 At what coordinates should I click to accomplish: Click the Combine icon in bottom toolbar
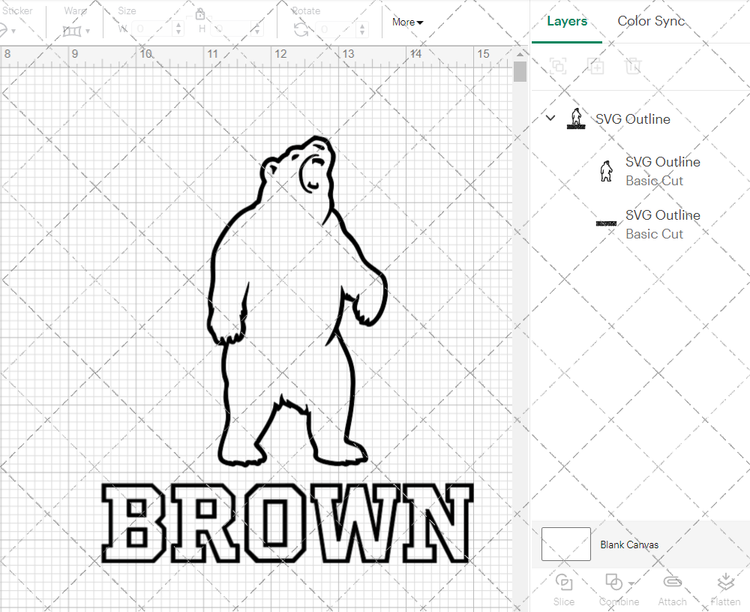(613, 583)
